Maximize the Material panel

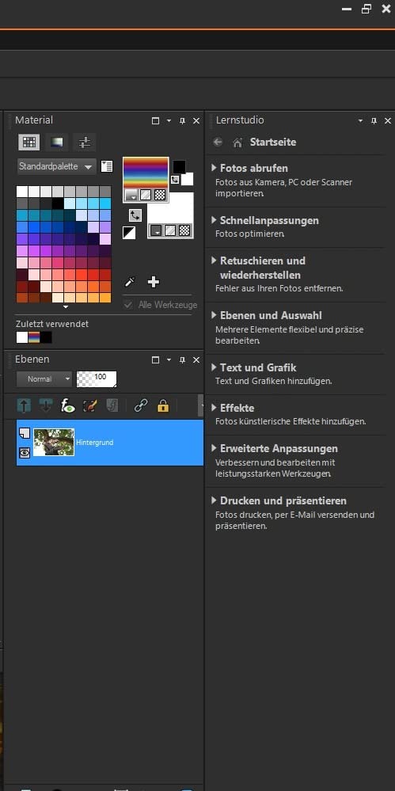[x=155, y=121]
